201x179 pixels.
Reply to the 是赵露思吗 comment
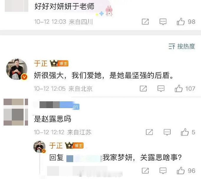tap(167, 132)
